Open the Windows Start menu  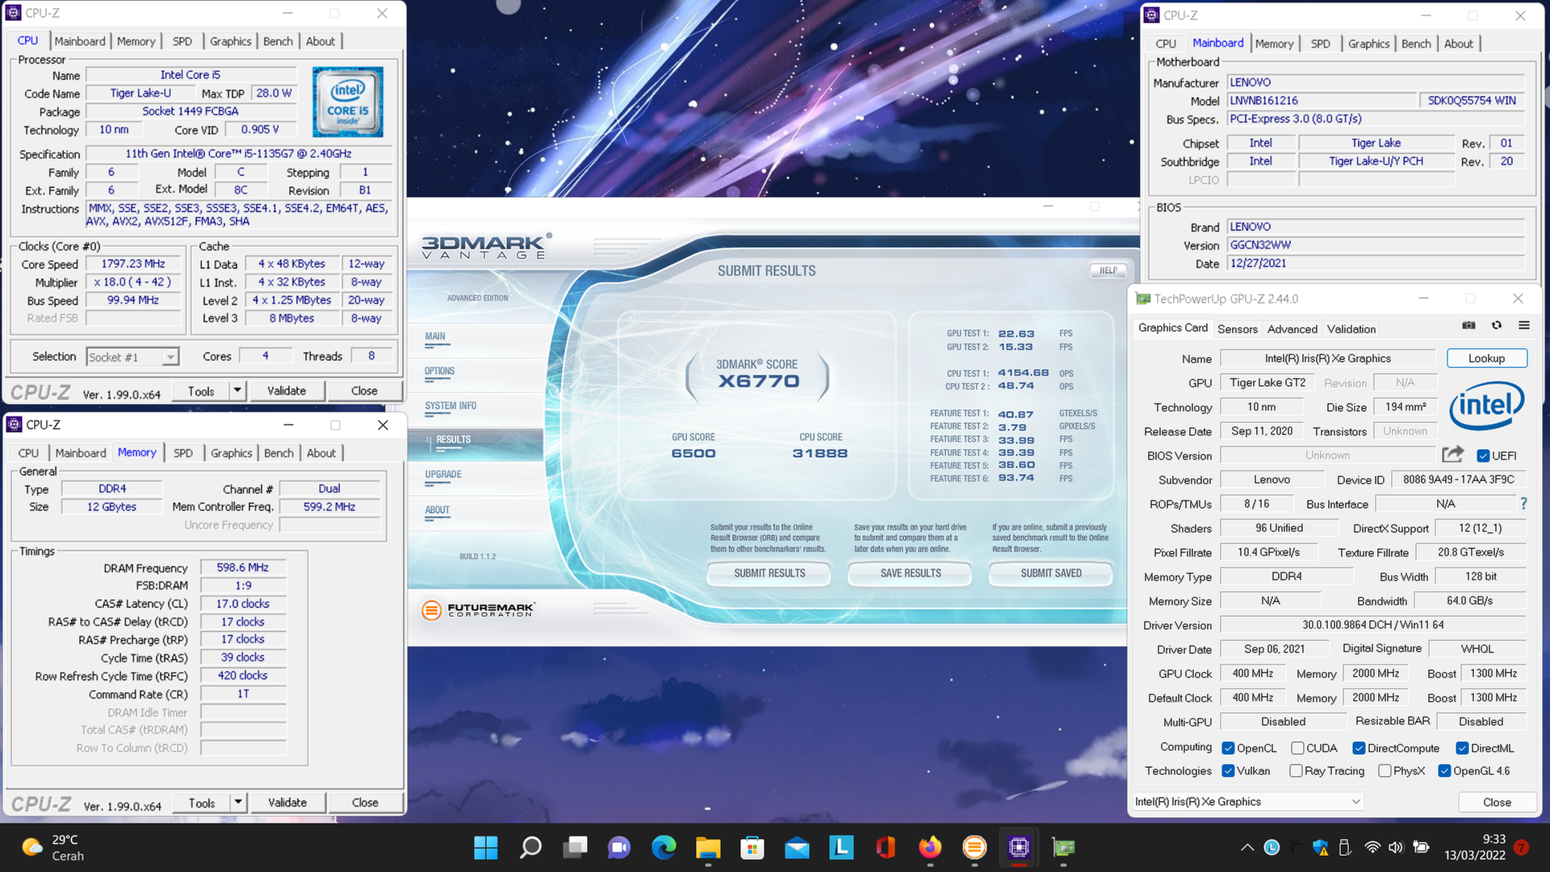486,848
